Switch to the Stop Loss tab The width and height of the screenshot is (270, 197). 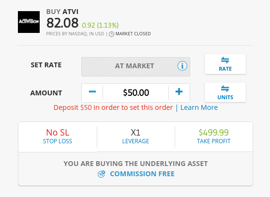pos(58,137)
